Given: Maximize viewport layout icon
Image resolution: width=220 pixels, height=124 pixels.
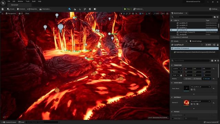Looking at the screenshot, I should click(167, 13).
